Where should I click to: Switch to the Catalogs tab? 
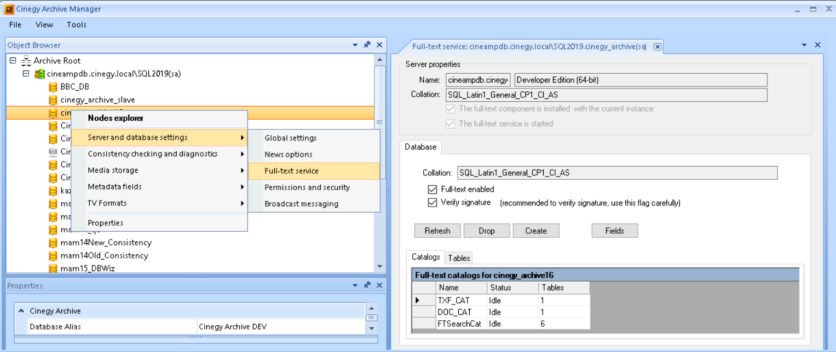point(425,257)
